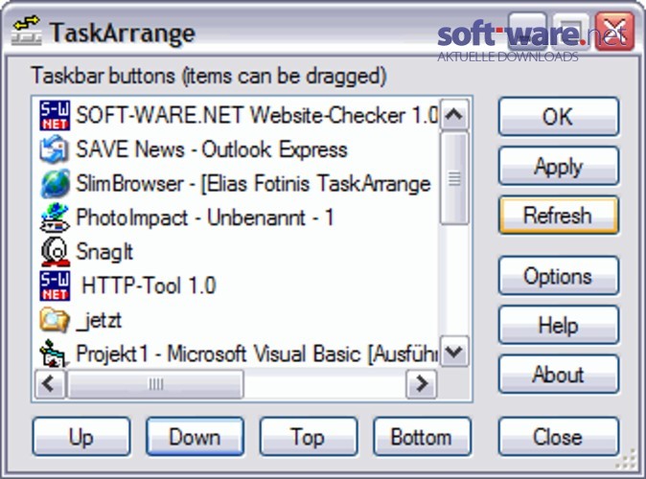Click the Close button at bottom right
Viewport: 646px width, 479px height.
pyautogui.click(x=558, y=437)
